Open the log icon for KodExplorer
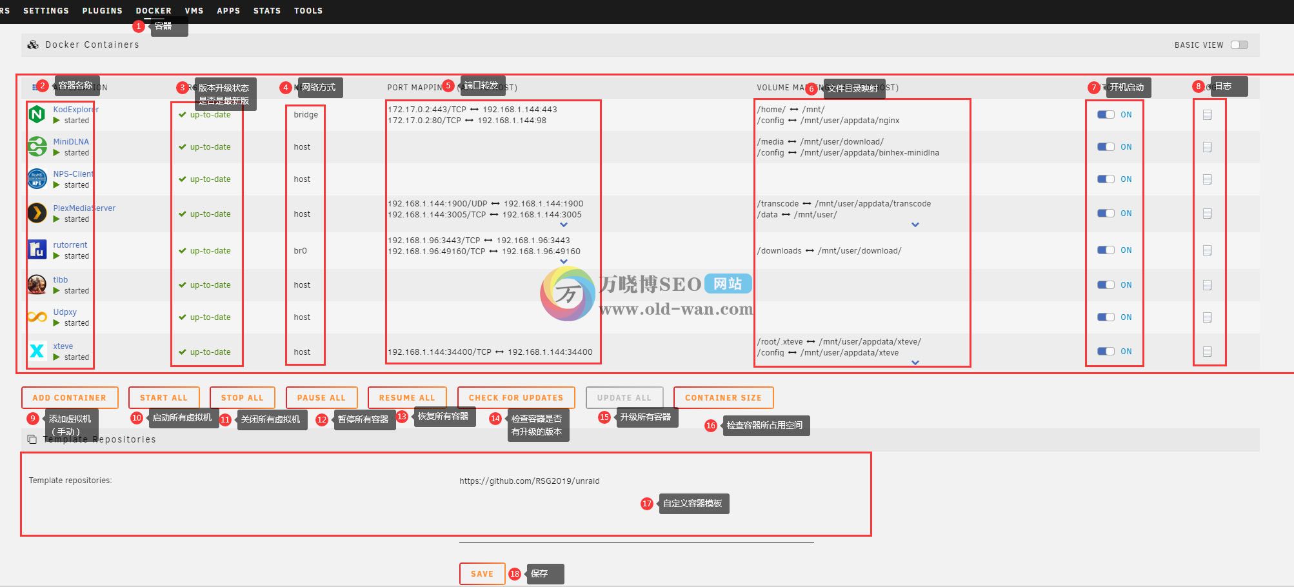The width and height of the screenshot is (1294, 587). tap(1207, 115)
